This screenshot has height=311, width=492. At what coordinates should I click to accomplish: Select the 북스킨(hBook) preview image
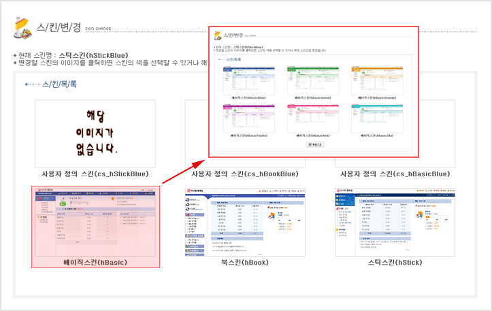tap(245, 220)
